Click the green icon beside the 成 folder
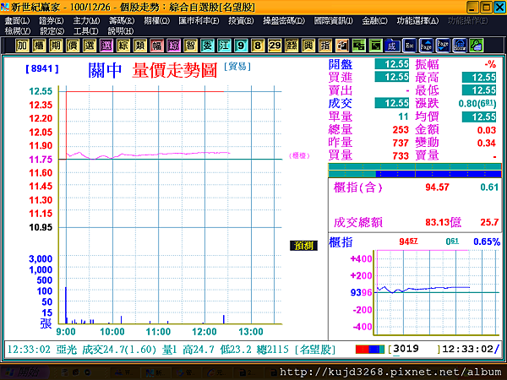 [x=375, y=46]
